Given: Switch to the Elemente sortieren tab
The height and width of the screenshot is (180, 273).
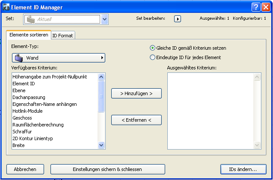Looking at the screenshot, I should (x=29, y=35).
